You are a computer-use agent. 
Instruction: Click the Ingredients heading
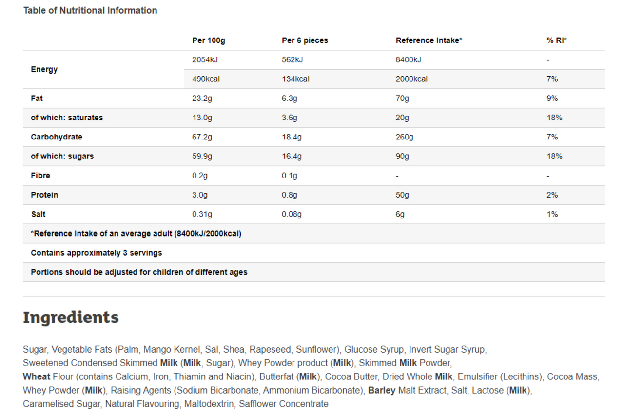[x=71, y=317]
